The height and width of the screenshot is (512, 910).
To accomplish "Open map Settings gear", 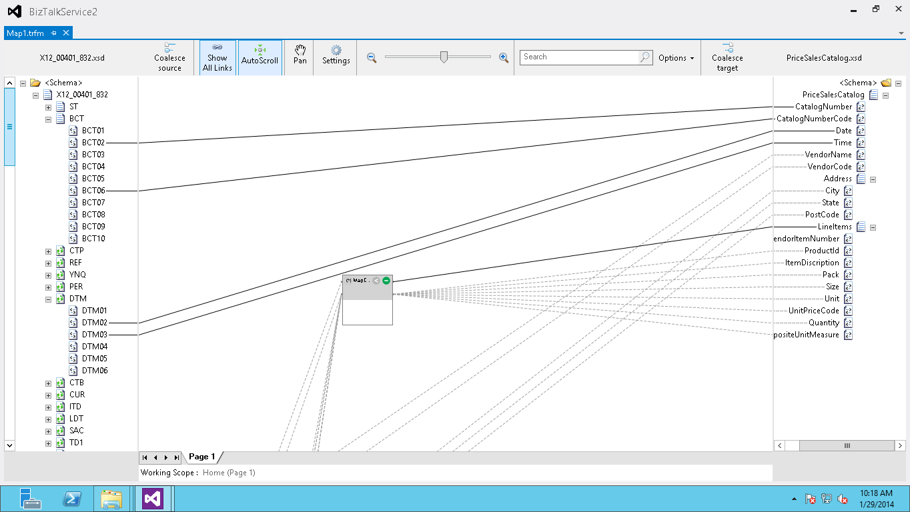I will [336, 57].
